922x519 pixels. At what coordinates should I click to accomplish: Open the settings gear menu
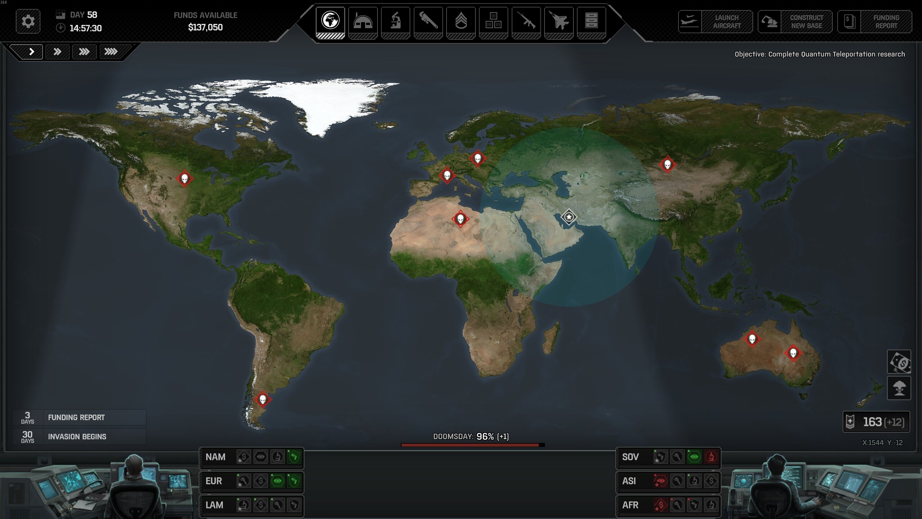pos(28,22)
